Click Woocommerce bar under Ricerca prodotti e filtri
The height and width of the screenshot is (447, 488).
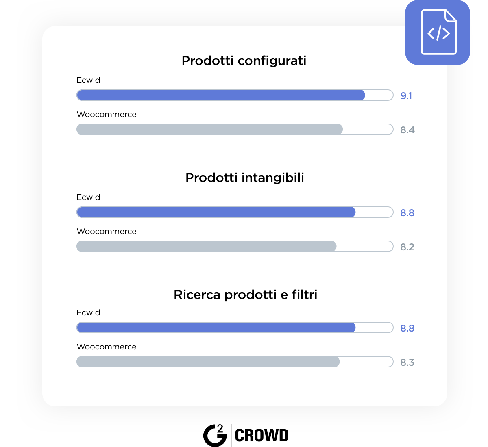[x=235, y=362]
